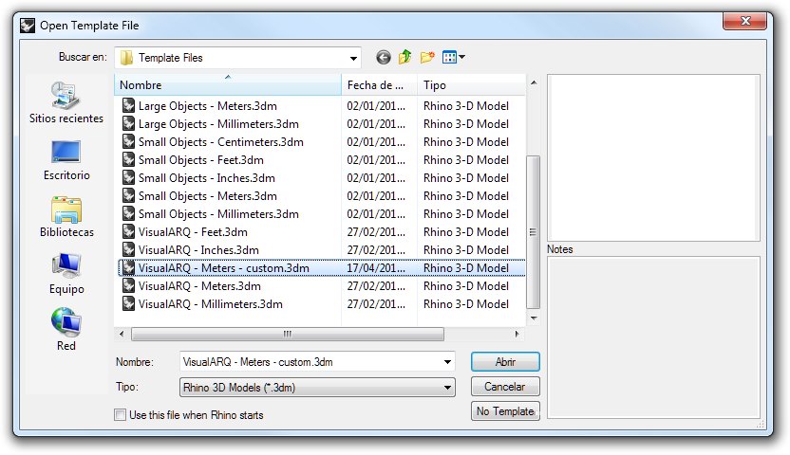Image resolution: width=790 pixels, height=455 pixels.
Task: Select Small Objects - Centimeters.3dm file
Action: tap(220, 142)
